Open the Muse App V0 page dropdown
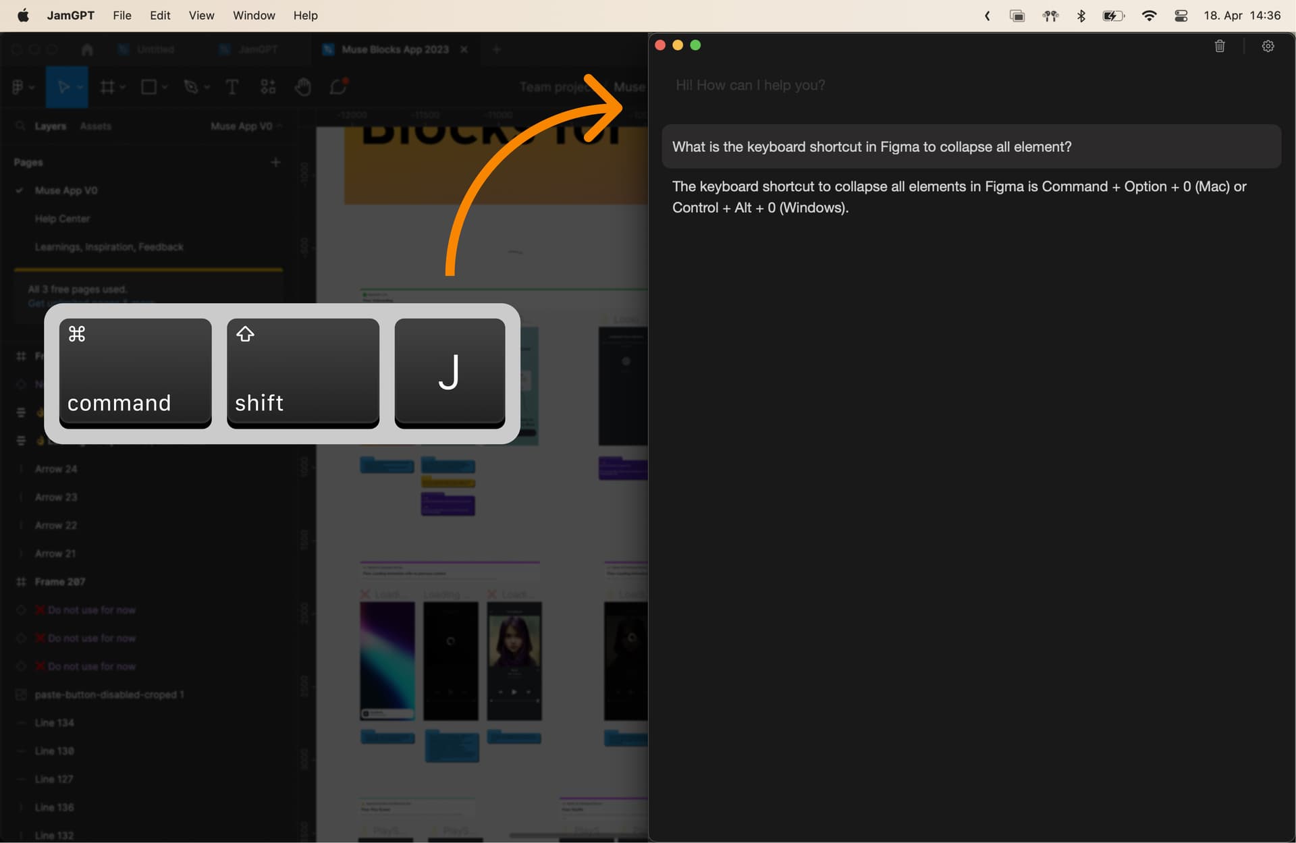The height and width of the screenshot is (843, 1296). click(246, 126)
